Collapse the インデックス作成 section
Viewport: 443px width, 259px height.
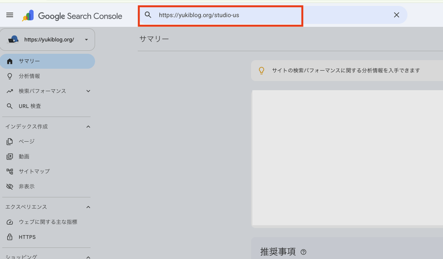pos(88,127)
